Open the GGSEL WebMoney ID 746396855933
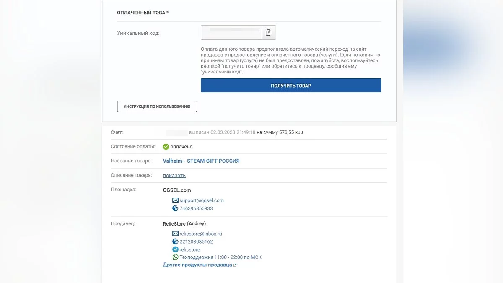 196,208
